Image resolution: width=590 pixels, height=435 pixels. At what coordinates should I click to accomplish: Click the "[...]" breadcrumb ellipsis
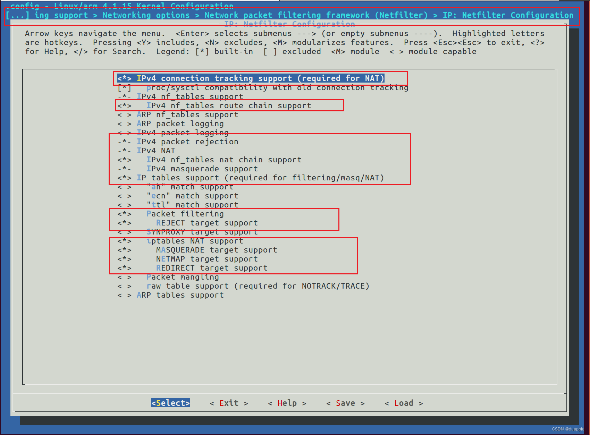click(17, 15)
